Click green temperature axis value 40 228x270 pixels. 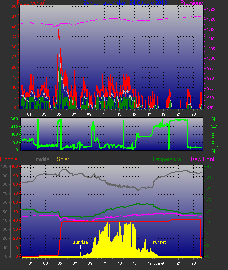point(209,166)
